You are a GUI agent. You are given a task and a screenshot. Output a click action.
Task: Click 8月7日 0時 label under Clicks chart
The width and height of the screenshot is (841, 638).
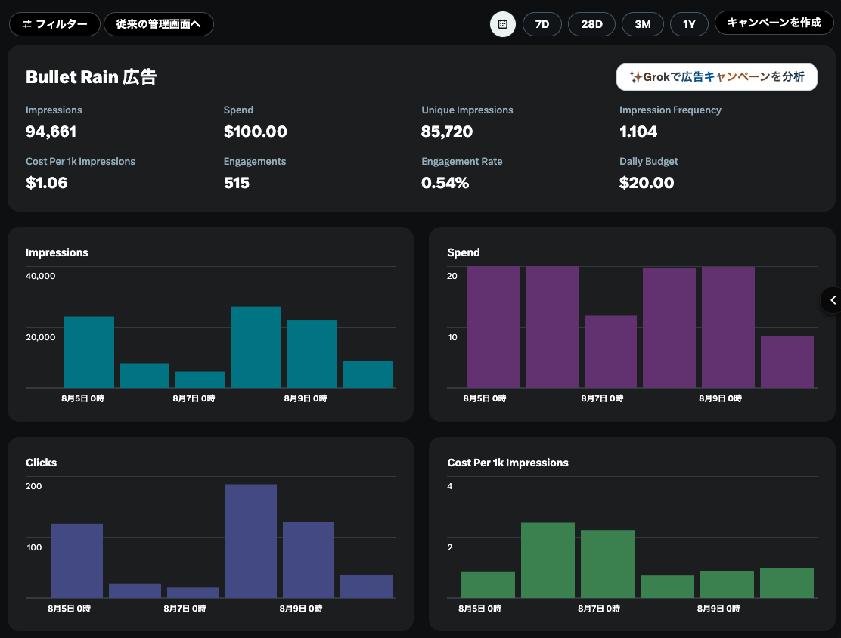tap(185, 609)
